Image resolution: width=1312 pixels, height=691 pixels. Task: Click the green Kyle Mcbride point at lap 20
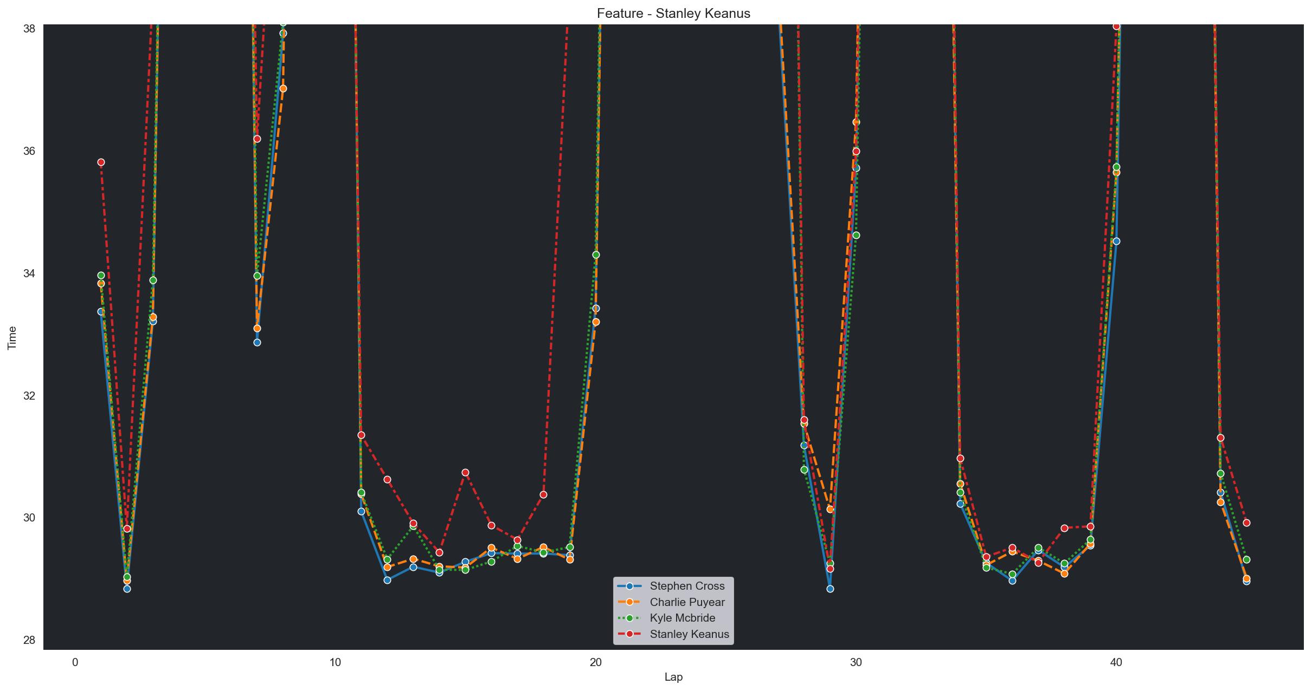coord(596,255)
